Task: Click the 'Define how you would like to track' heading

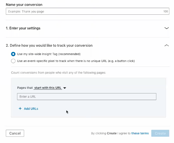Action: (49, 46)
